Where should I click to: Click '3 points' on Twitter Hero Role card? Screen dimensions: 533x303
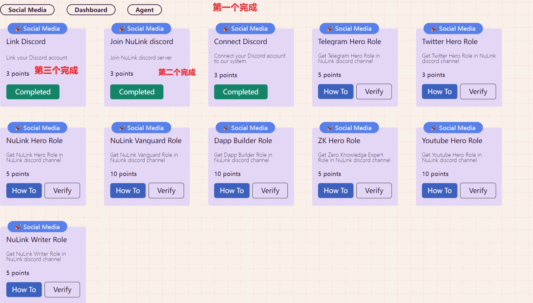click(433, 75)
